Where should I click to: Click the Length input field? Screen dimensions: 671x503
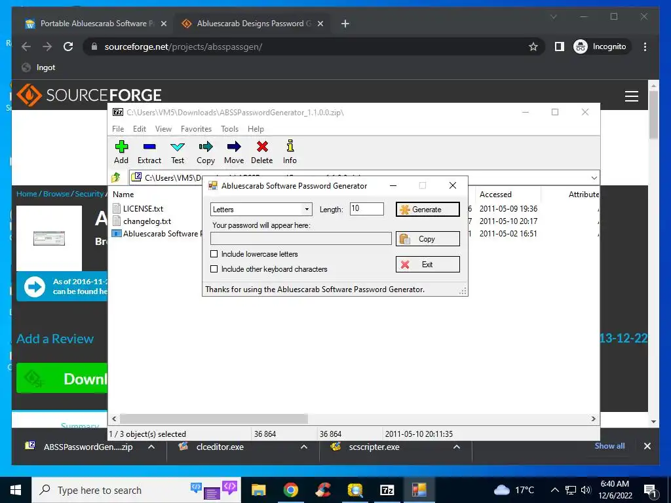click(x=367, y=209)
